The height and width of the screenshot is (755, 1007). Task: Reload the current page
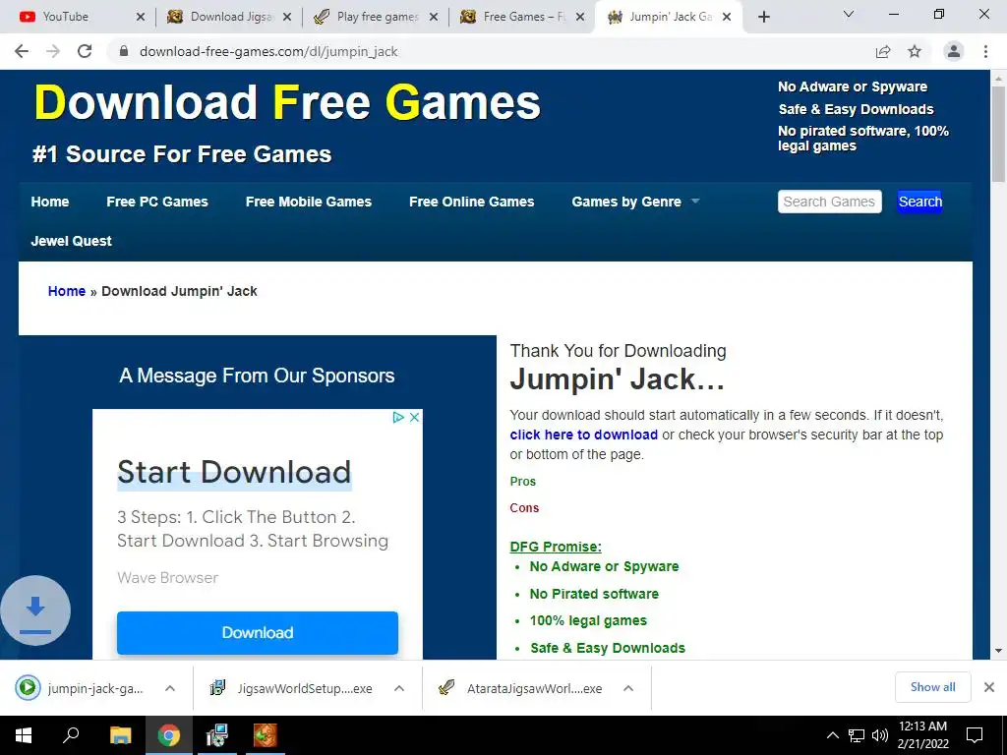pos(85,51)
